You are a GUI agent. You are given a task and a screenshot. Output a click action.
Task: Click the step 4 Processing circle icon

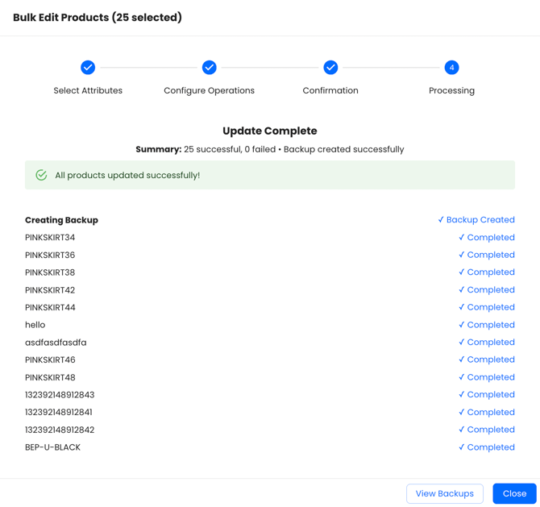[451, 68]
